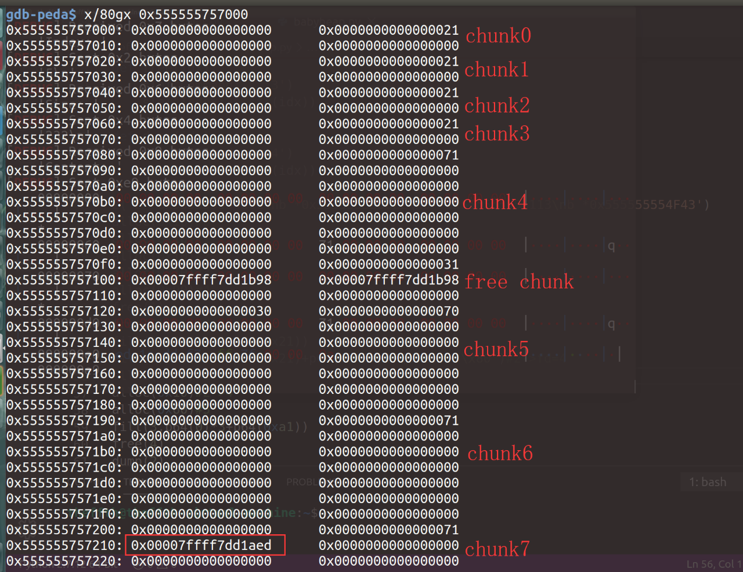743x572 pixels.
Task: Click the red chunk1 annotation label
Action: pos(497,70)
